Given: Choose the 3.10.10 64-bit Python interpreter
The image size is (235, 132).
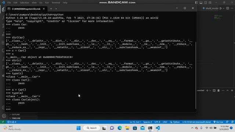Looking at the screenshot, I should point(196,122).
